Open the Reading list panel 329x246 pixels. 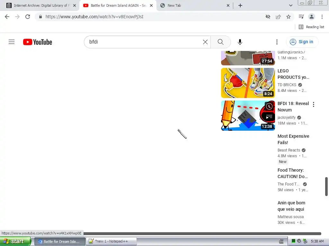click(311, 27)
